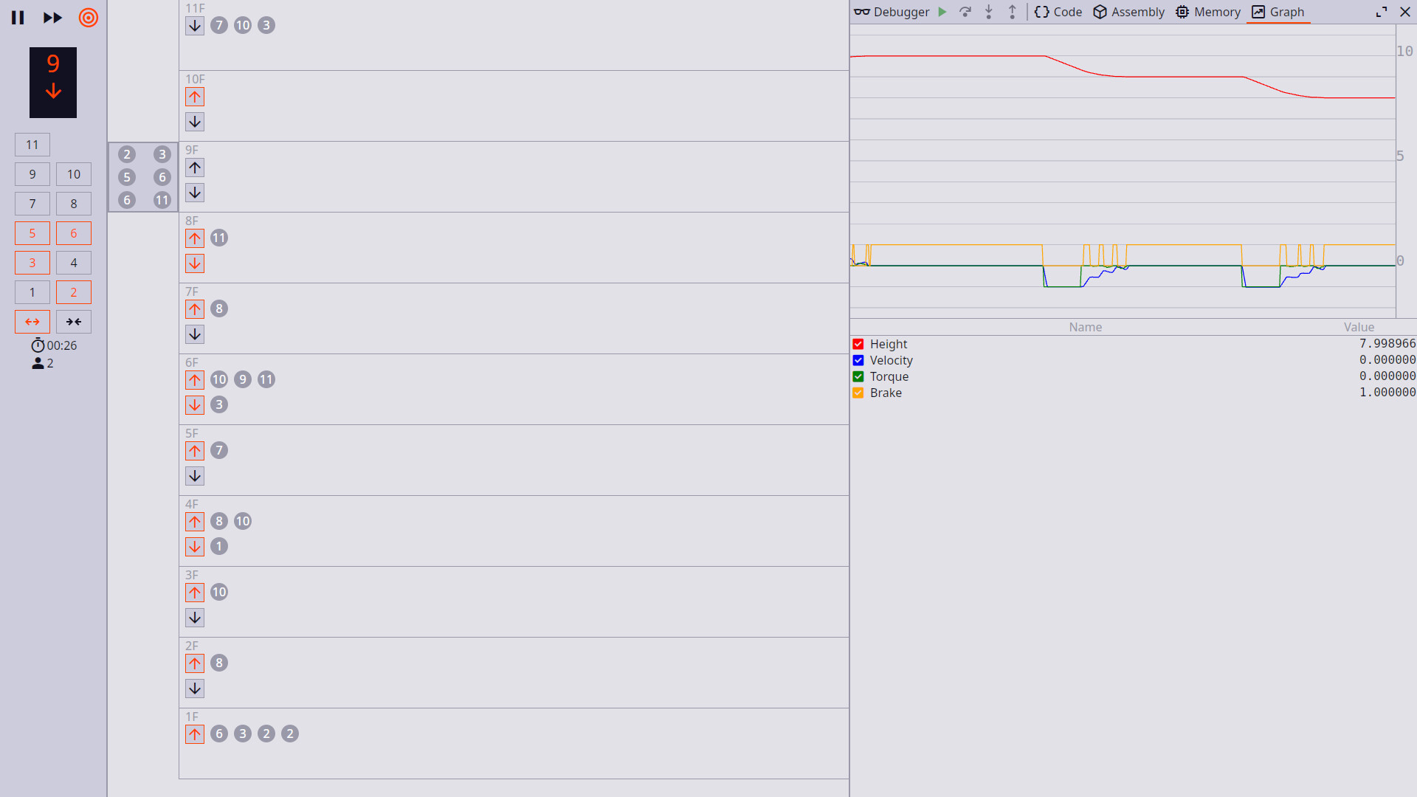Step into the next instruction
Screen dimensions: 1417x797
(x=989, y=12)
